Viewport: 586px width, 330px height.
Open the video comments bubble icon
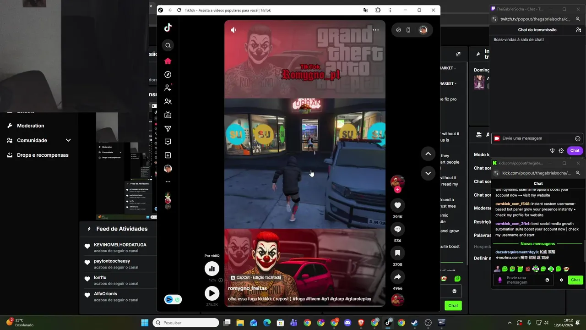click(397, 229)
